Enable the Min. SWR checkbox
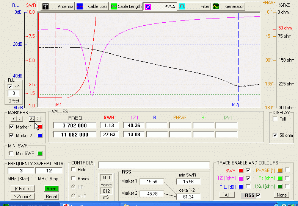This screenshot has width=298, height=206. 11,153
